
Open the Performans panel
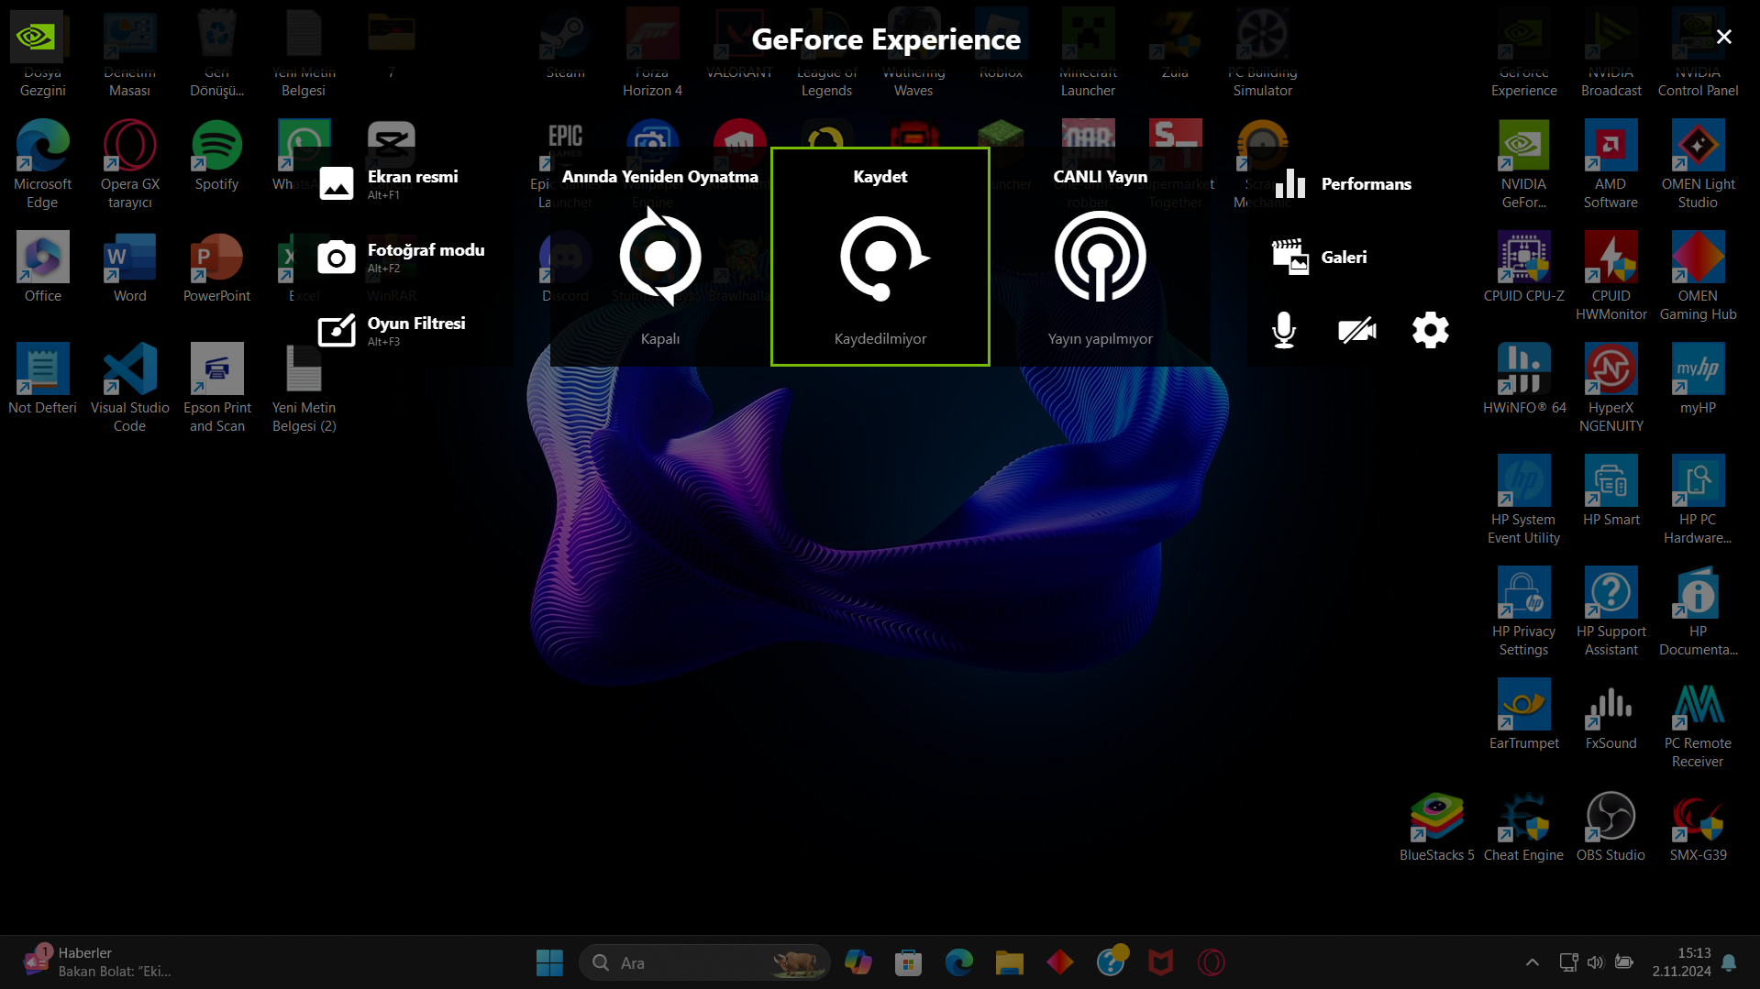coord(1343,183)
